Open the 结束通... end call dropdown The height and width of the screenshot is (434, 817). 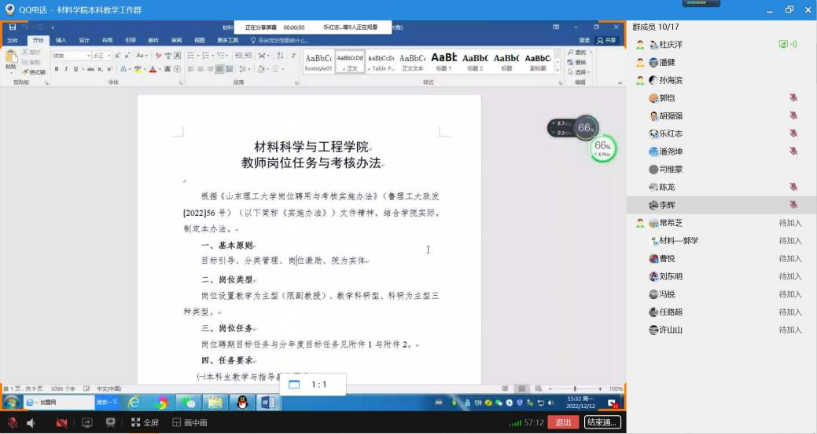602,422
